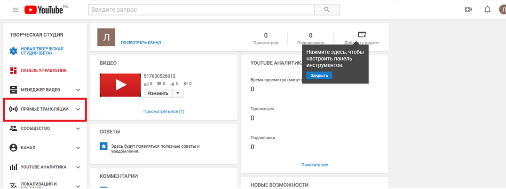This screenshot has height=189, width=506.
Task: Click the Видео widget heading
Action: click(x=108, y=63)
